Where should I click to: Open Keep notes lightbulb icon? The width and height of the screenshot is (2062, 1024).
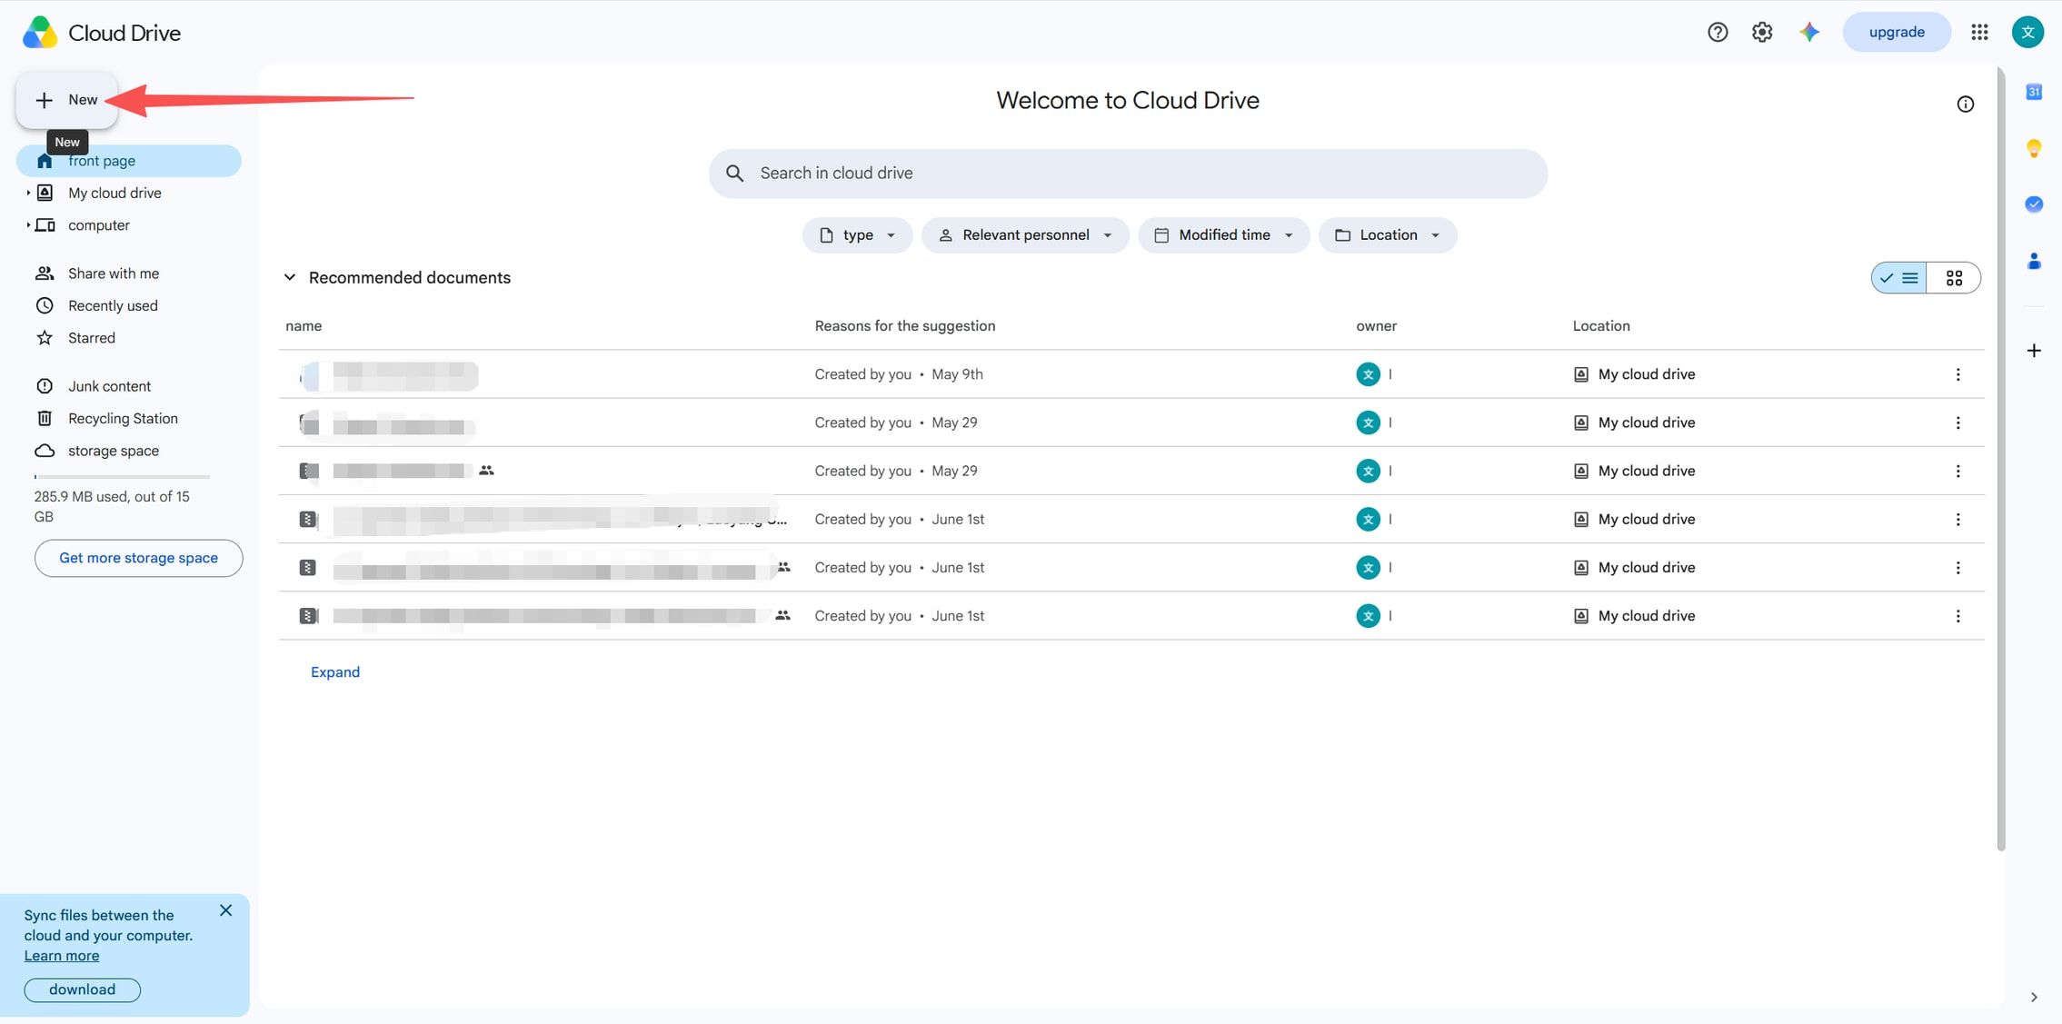[2034, 148]
